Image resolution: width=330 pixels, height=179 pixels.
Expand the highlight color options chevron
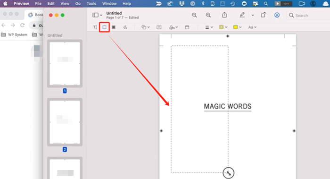point(253,15)
